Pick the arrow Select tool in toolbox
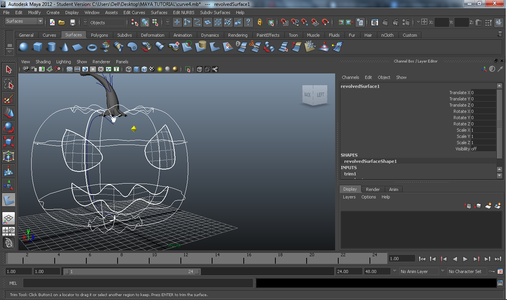The height and width of the screenshot is (300, 507). point(9,70)
